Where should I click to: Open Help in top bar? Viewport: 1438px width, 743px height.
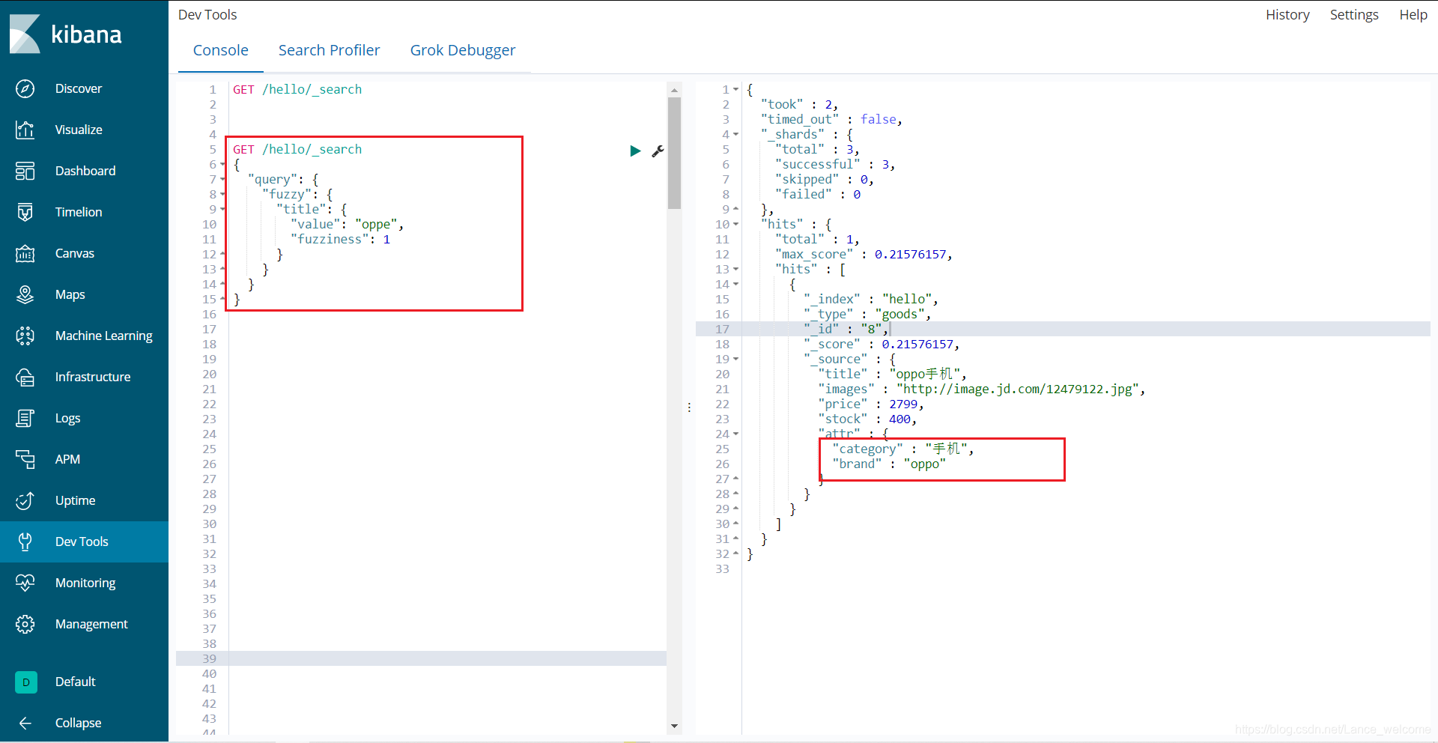pos(1413,15)
